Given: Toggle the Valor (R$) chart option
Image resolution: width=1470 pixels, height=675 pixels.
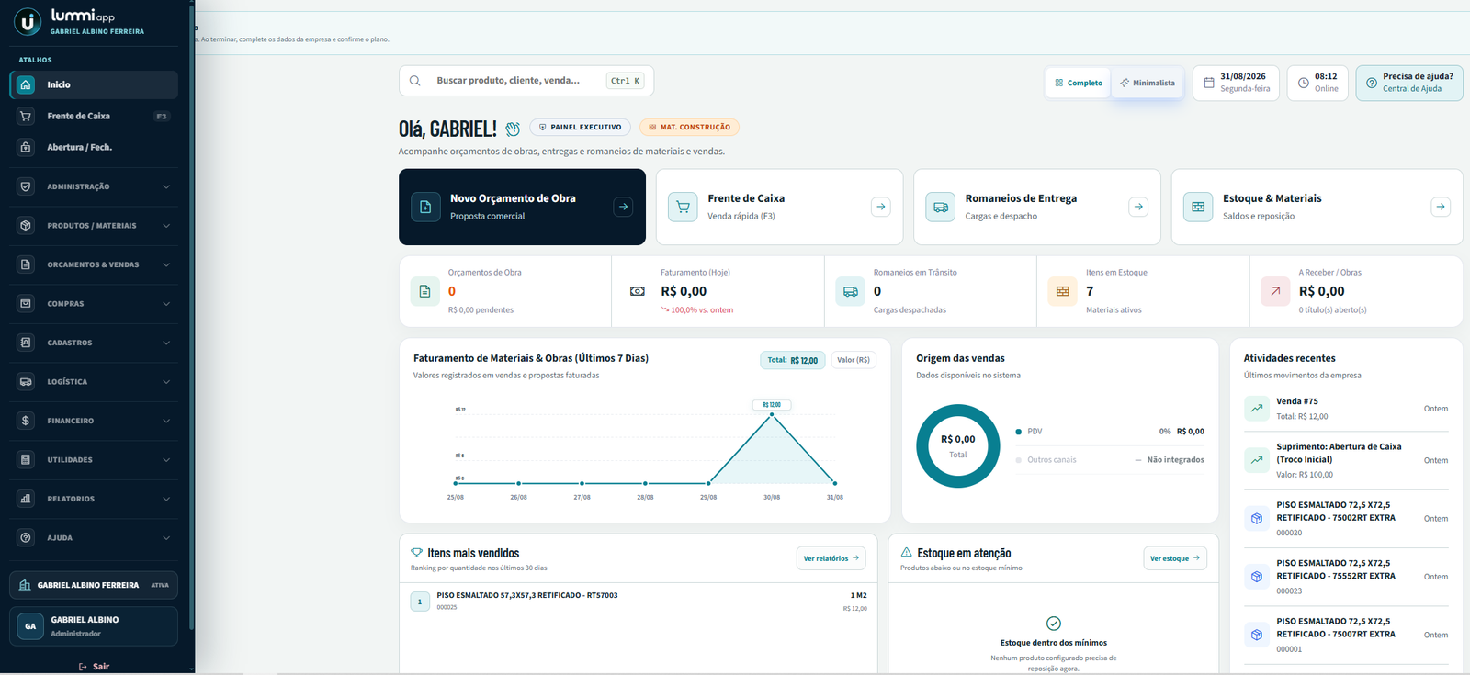Looking at the screenshot, I should 854,360.
